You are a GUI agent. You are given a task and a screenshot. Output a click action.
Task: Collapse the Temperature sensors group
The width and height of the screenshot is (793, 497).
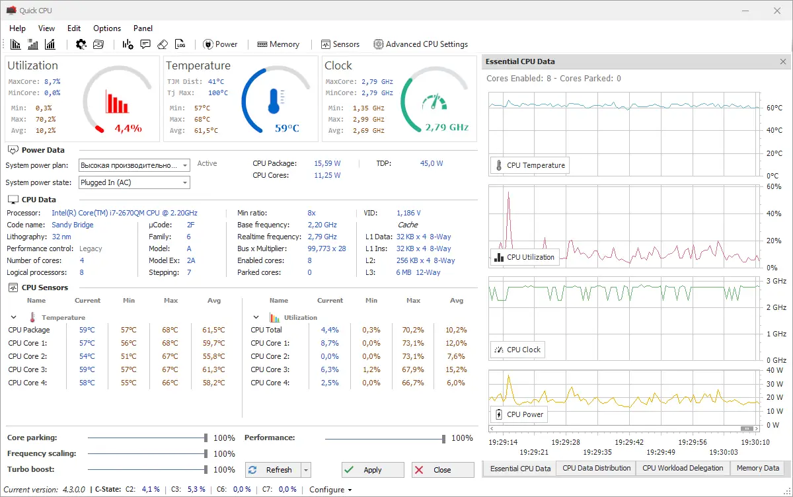click(13, 318)
